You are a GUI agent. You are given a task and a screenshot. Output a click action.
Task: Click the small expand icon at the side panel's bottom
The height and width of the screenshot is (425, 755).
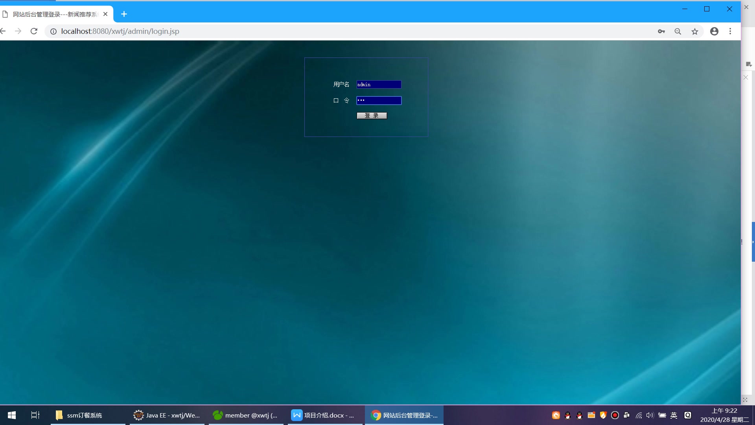[x=745, y=400]
